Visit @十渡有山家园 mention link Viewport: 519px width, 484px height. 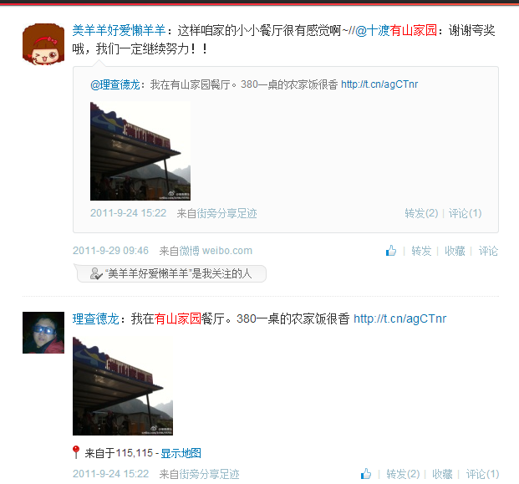click(x=396, y=30)
